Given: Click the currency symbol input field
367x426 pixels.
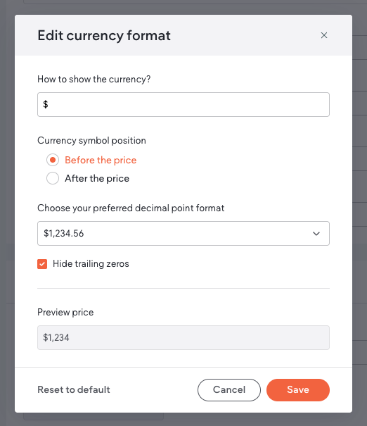Looking at the screenshot, I should [183, 105].
